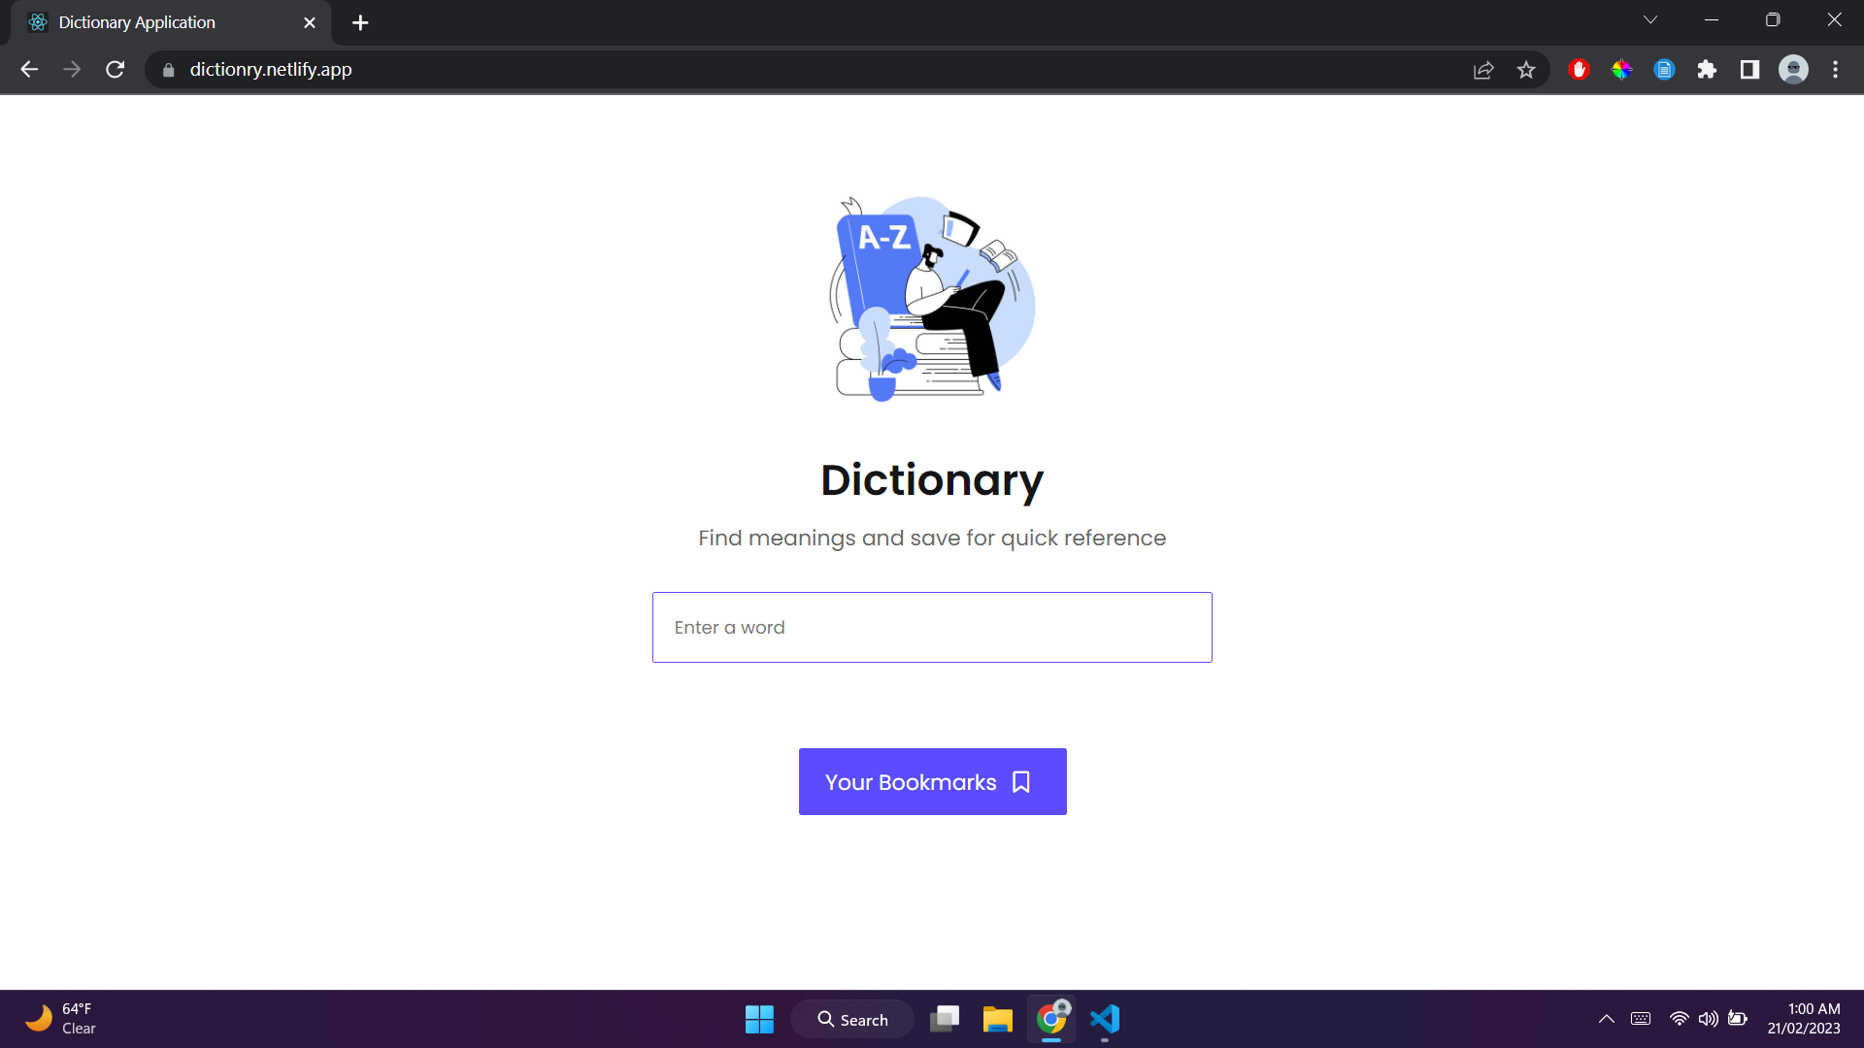This screenshot has height=1048, width=1864.
Task: Open Visual Studio Code from taskbar
Action: 1105,1019
